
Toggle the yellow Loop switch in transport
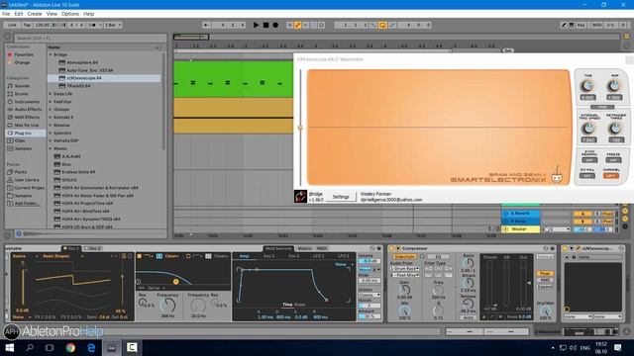pyautogui.click(x=382, y=25)
